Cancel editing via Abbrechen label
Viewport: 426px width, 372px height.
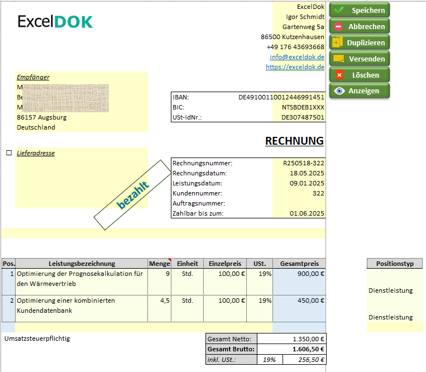click(366, 27)
